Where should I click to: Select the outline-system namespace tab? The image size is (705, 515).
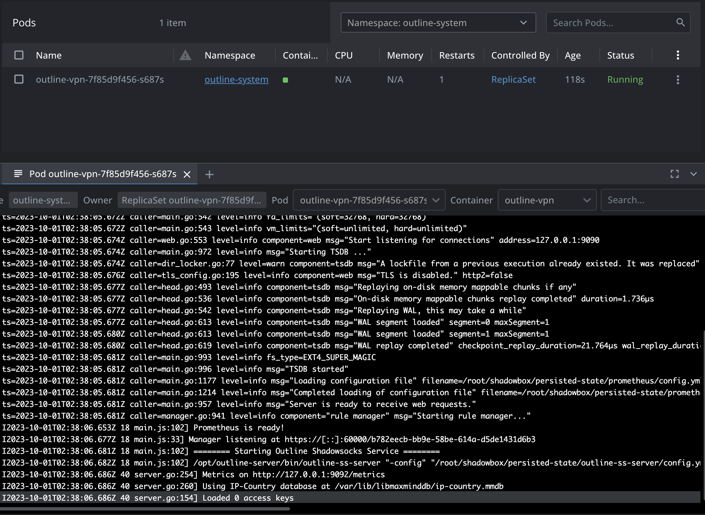pyautogui.click(x=43, y=200)
